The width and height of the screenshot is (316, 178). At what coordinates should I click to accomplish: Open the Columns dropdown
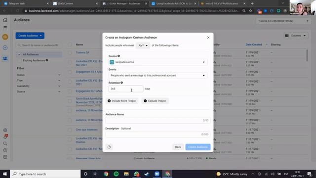pyautogui.click(x=296, y=36)
